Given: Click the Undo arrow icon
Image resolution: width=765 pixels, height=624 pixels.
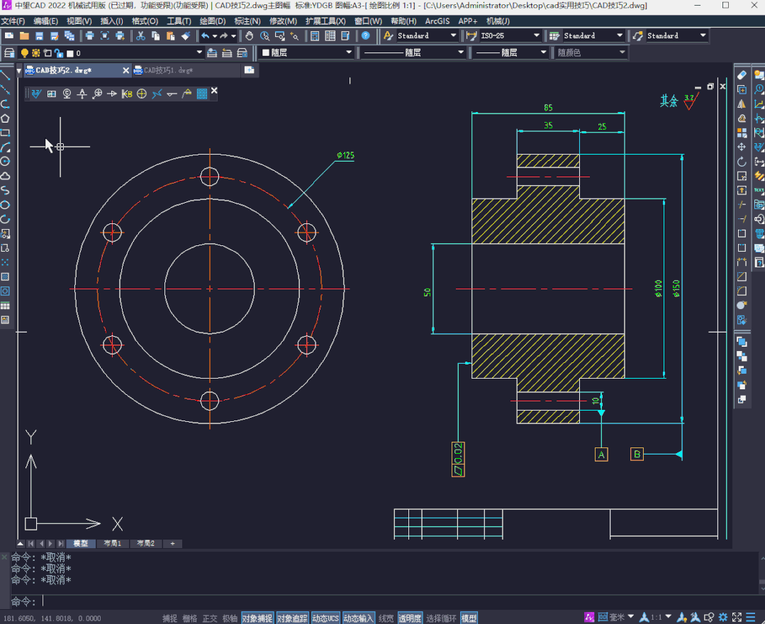Looking at the screenshot, I should point(205,35).
